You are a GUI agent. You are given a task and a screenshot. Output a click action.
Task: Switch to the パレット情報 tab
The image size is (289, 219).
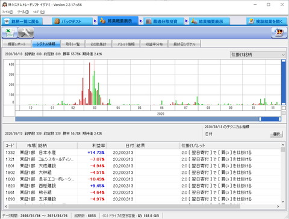coord(126,44)
